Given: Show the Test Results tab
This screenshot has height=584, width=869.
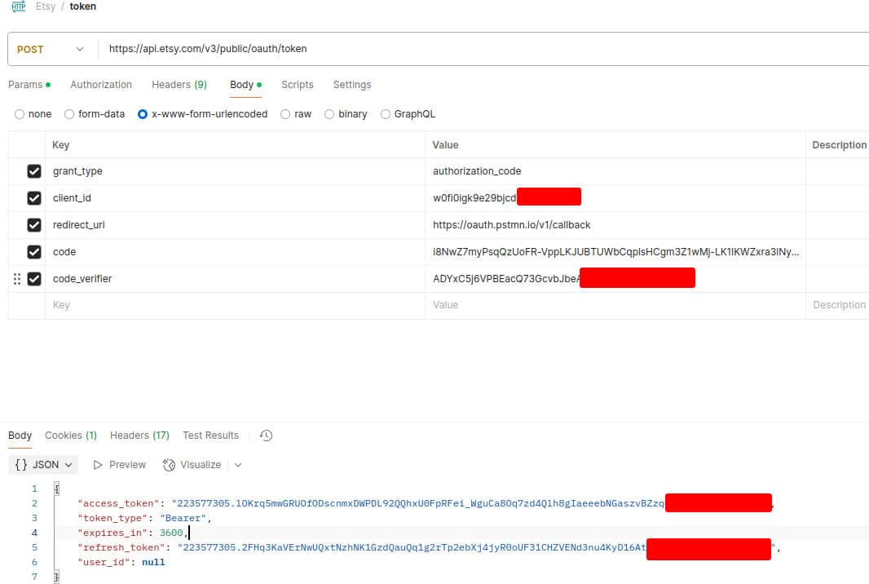Looking at the screenshot, I should (x=210, y=436).
